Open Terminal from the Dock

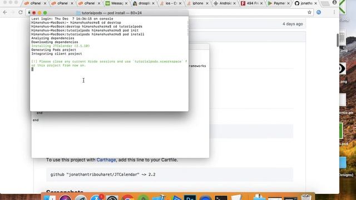(221, 197)
